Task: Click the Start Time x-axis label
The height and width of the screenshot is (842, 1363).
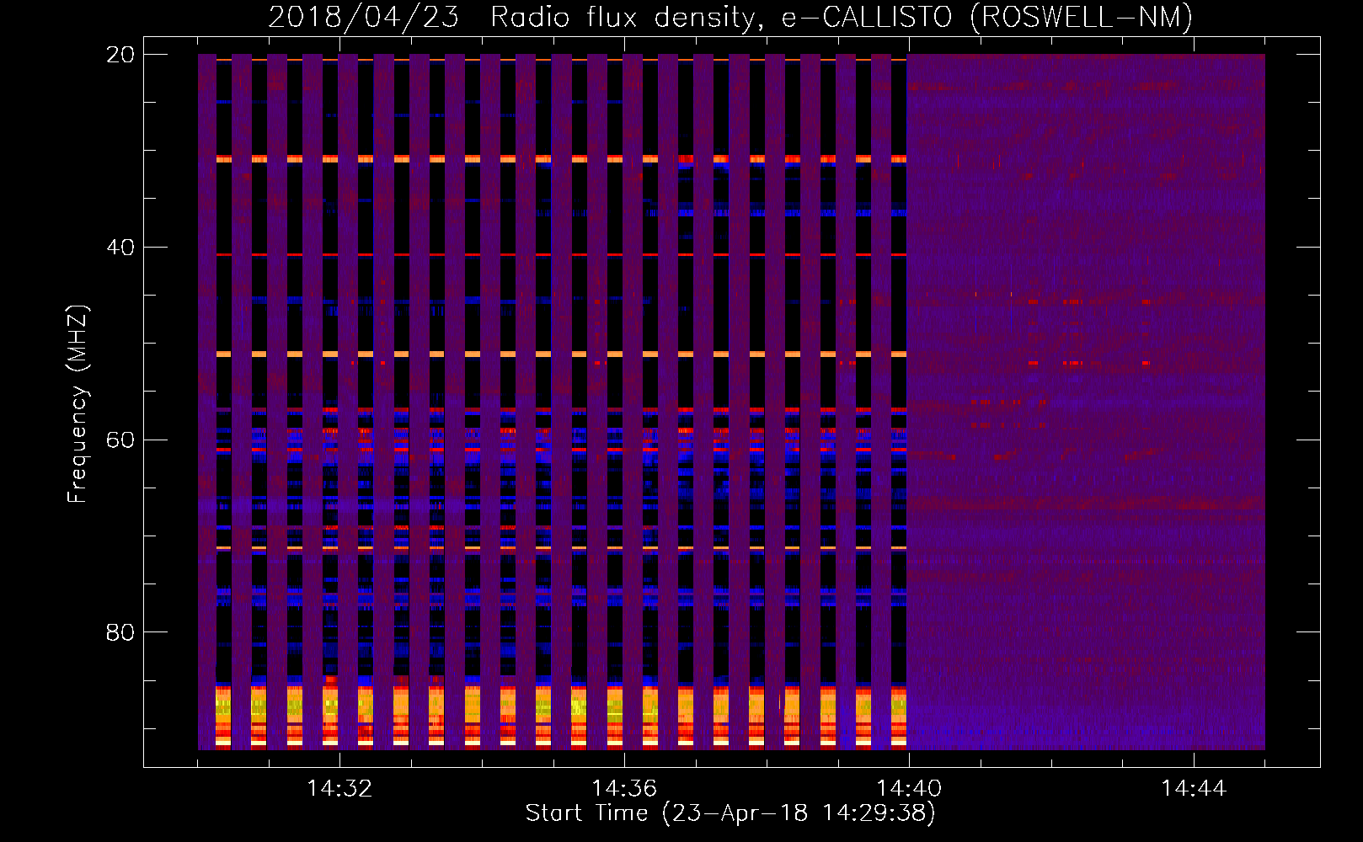Action: pyautogui.click(x=730, y=813)
